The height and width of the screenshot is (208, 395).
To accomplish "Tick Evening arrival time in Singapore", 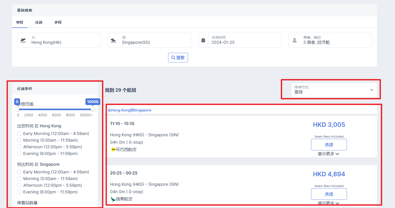I will coord(19,192).
